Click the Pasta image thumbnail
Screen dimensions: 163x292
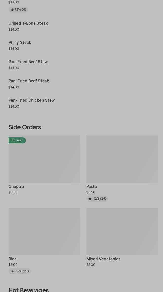pos(122,159)
